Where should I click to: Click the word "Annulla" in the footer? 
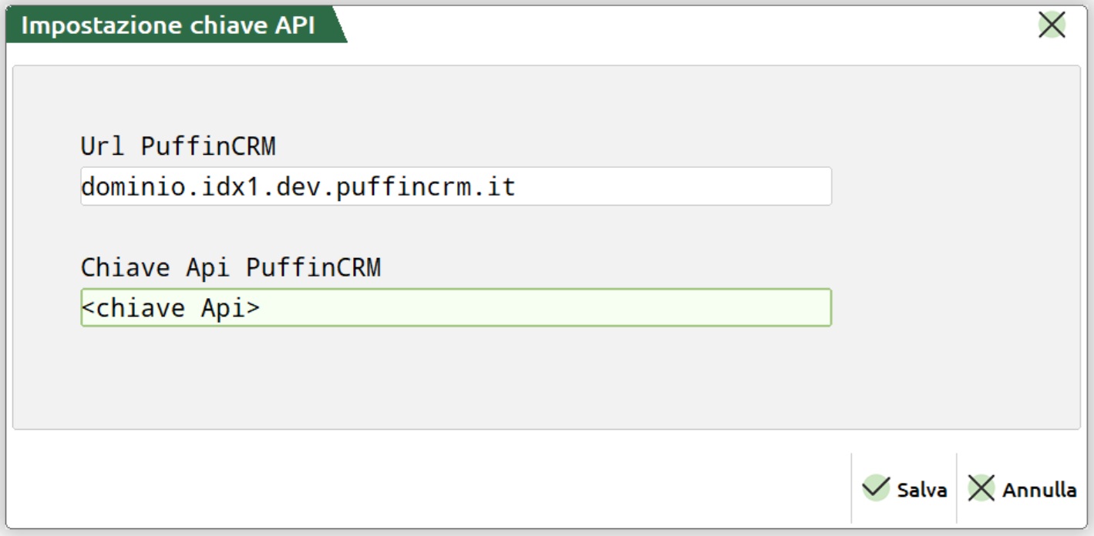[1039, 490]
